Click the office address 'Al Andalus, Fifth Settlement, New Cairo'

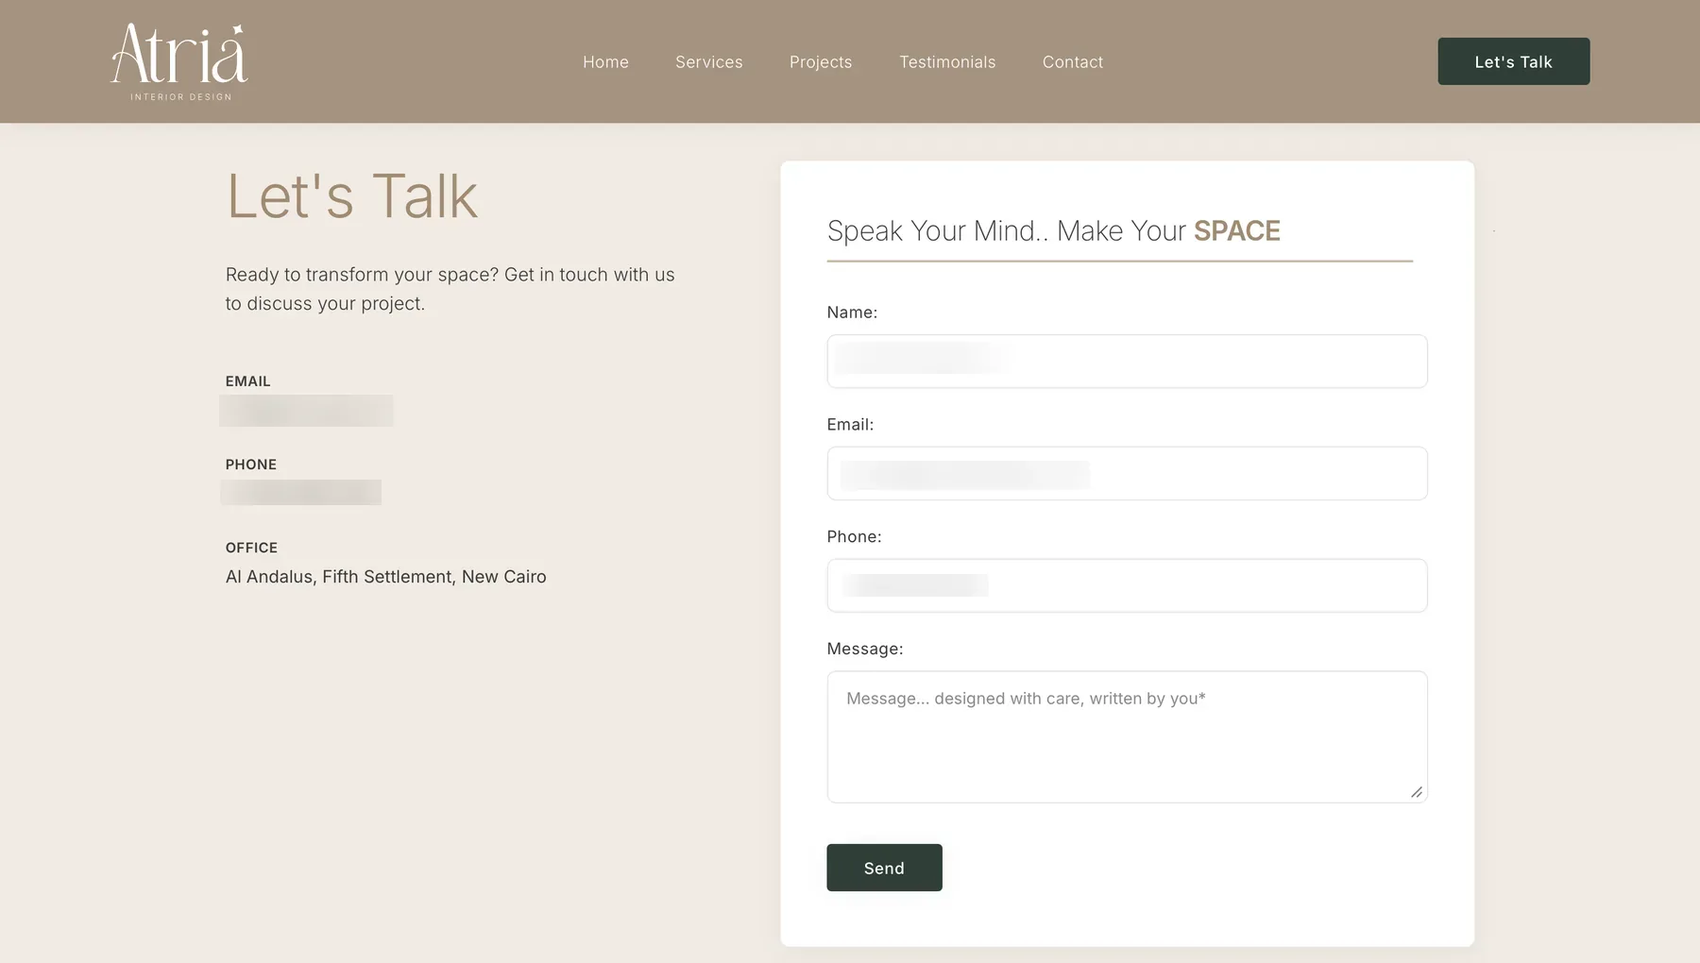[385, 577]
